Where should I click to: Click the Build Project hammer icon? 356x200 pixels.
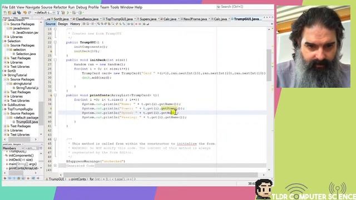tap(58, 13)
